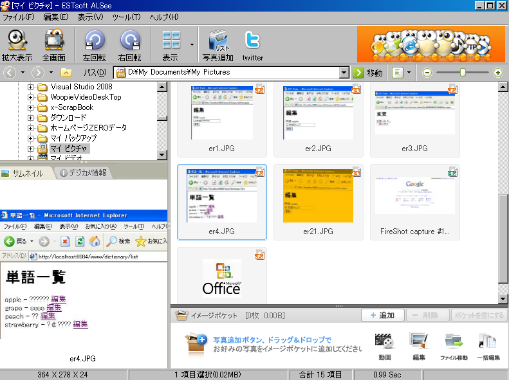This screenshot has height=380, width=509.
Task: Click the 移動 go button
Action: tap(368, 73)
